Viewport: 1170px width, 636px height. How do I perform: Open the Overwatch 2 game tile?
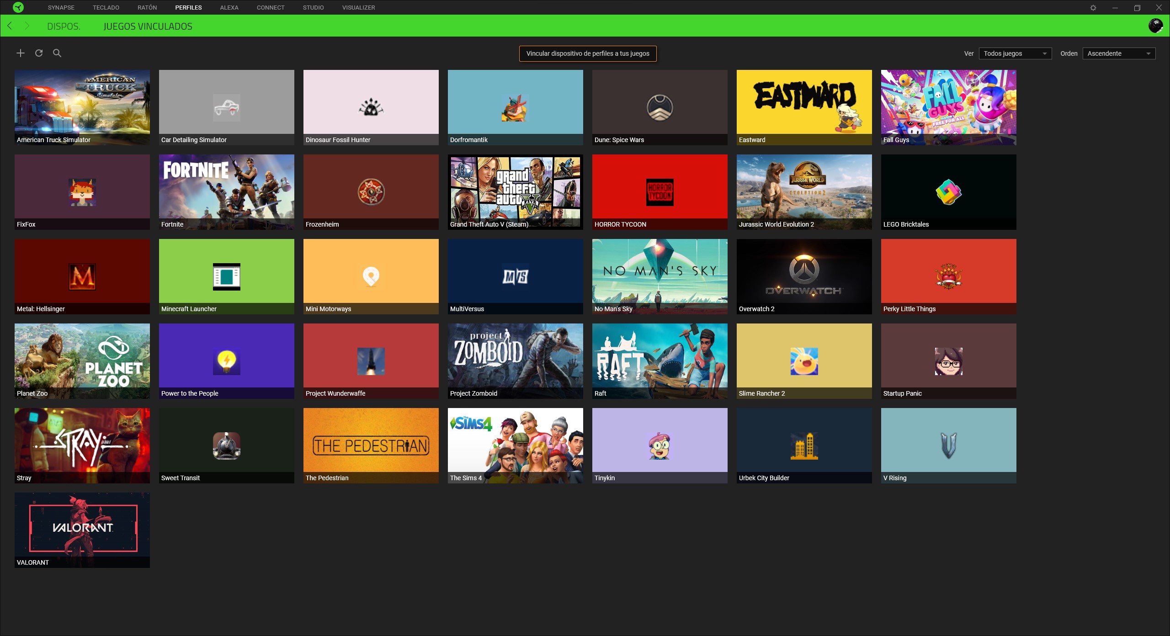point(804,276)
